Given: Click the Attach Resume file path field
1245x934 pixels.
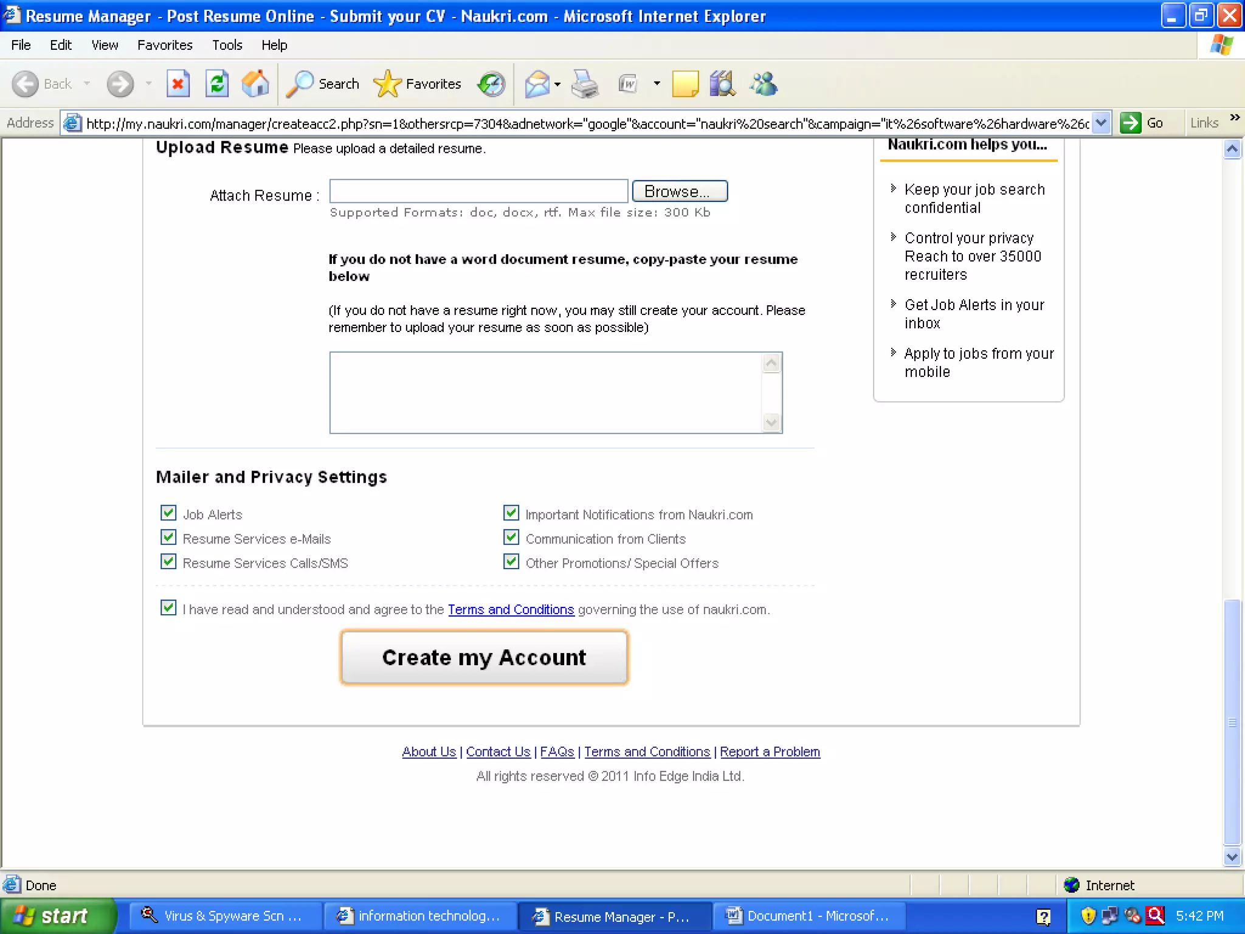Looking at the screenshot, I should (478, 192).
